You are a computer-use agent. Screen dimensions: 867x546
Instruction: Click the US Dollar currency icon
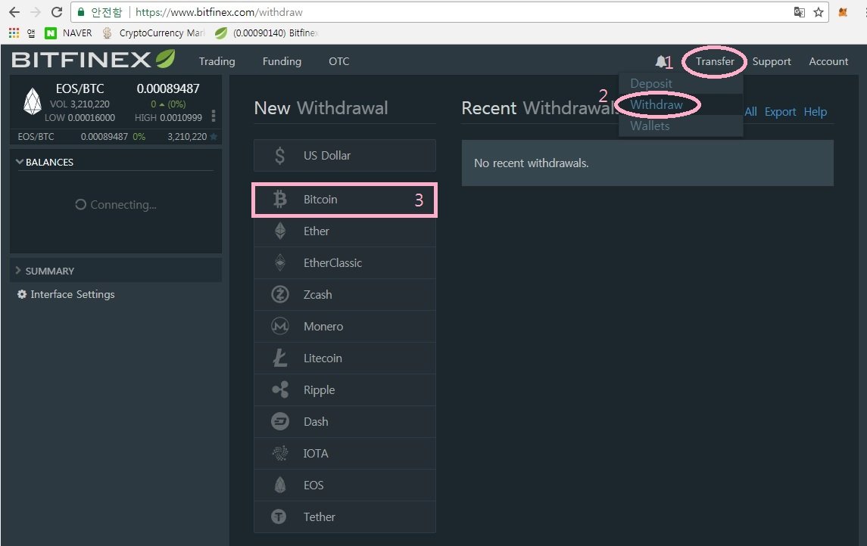[279, 156]
